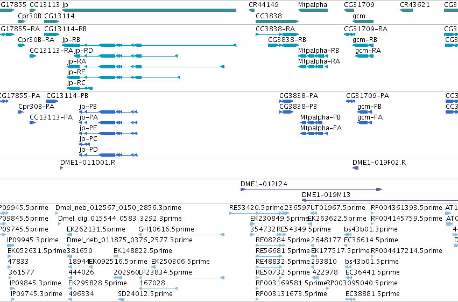The image size is (458, 302).
Task: Click the Mtpalpha-RA transcript label
Action: (319, 61)
